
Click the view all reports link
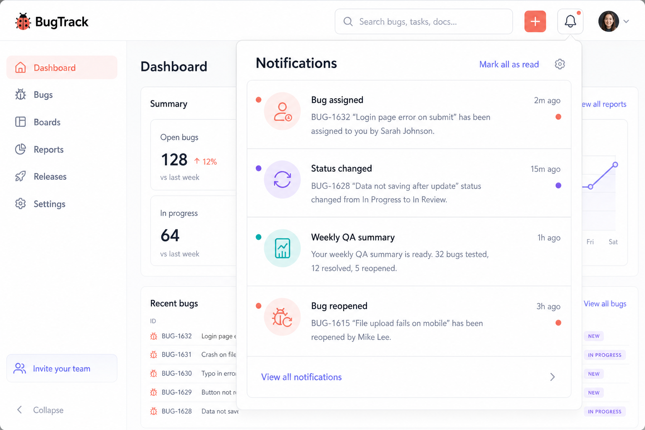tap(604, 104)
